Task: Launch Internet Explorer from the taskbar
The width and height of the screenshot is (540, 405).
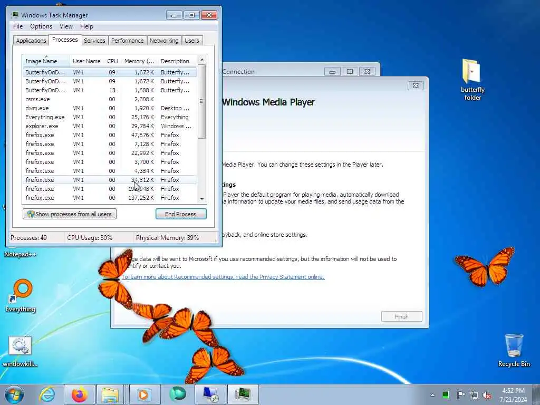Action: point(47,394)
